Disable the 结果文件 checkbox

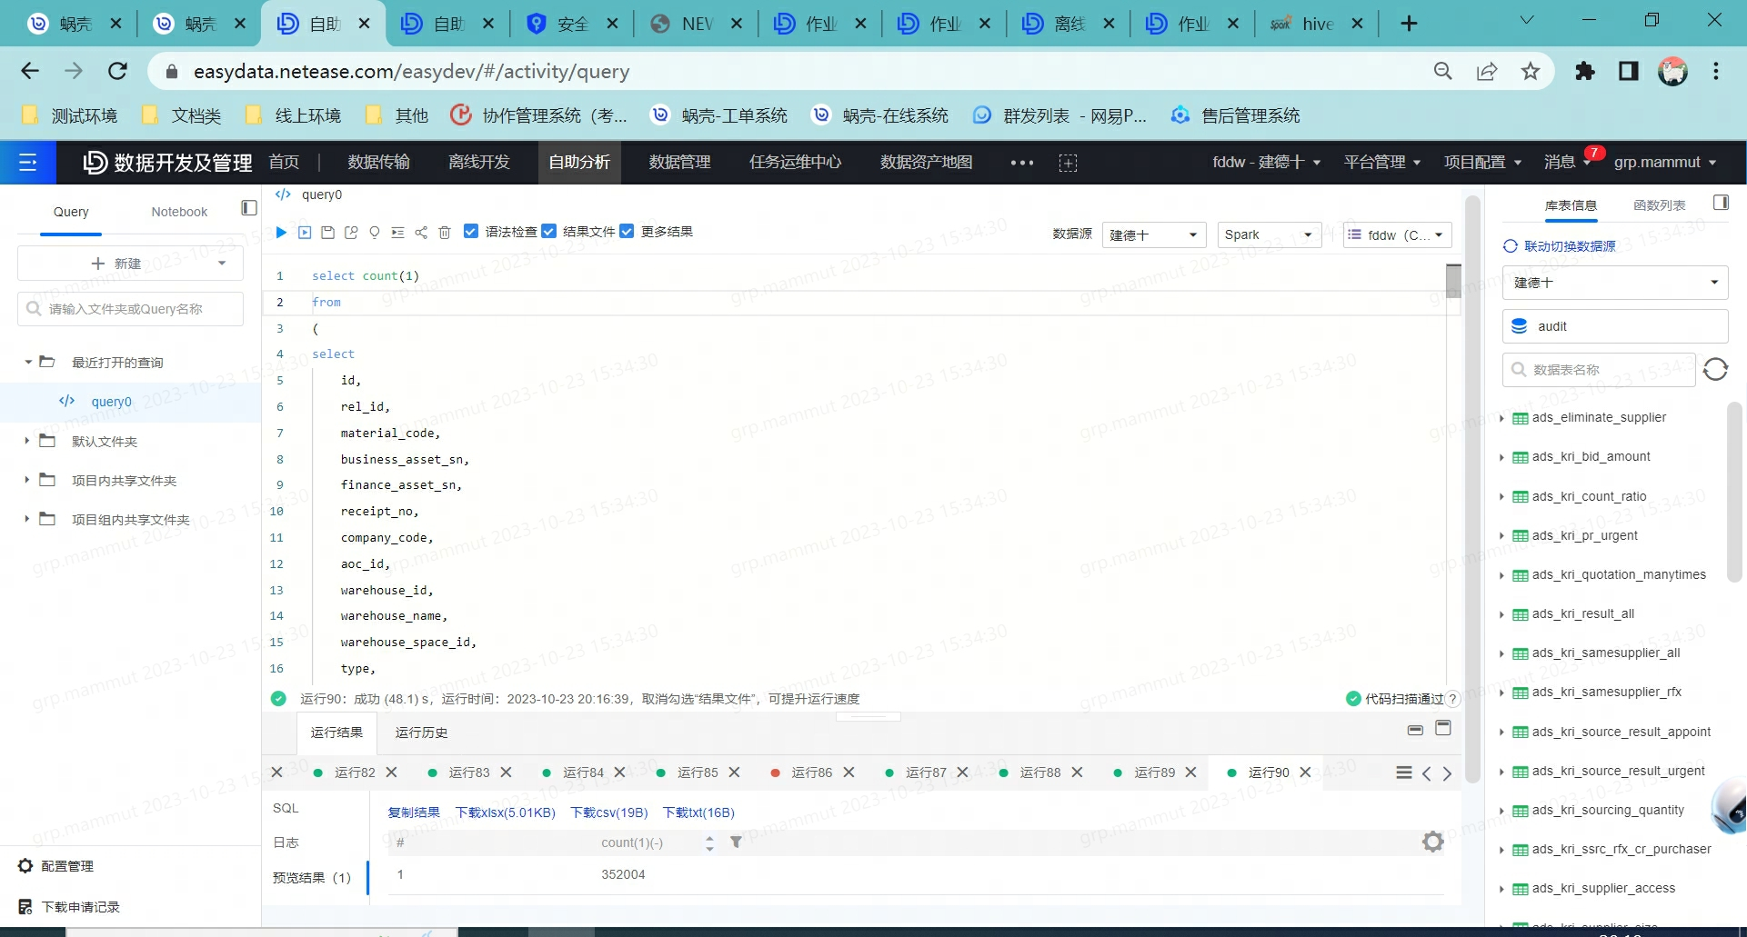pyautogui.click(x=549, y=231)
